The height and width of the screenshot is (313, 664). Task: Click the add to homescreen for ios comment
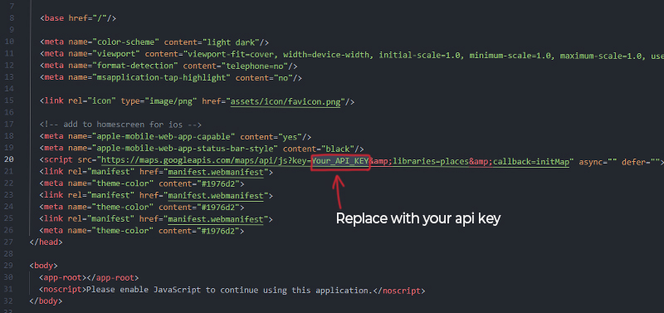pyautogui.click(x=120, y=125)
